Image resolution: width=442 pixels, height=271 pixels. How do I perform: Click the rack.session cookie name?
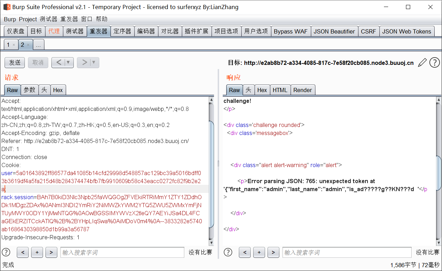pyautogui.click(x=17, y=197)
